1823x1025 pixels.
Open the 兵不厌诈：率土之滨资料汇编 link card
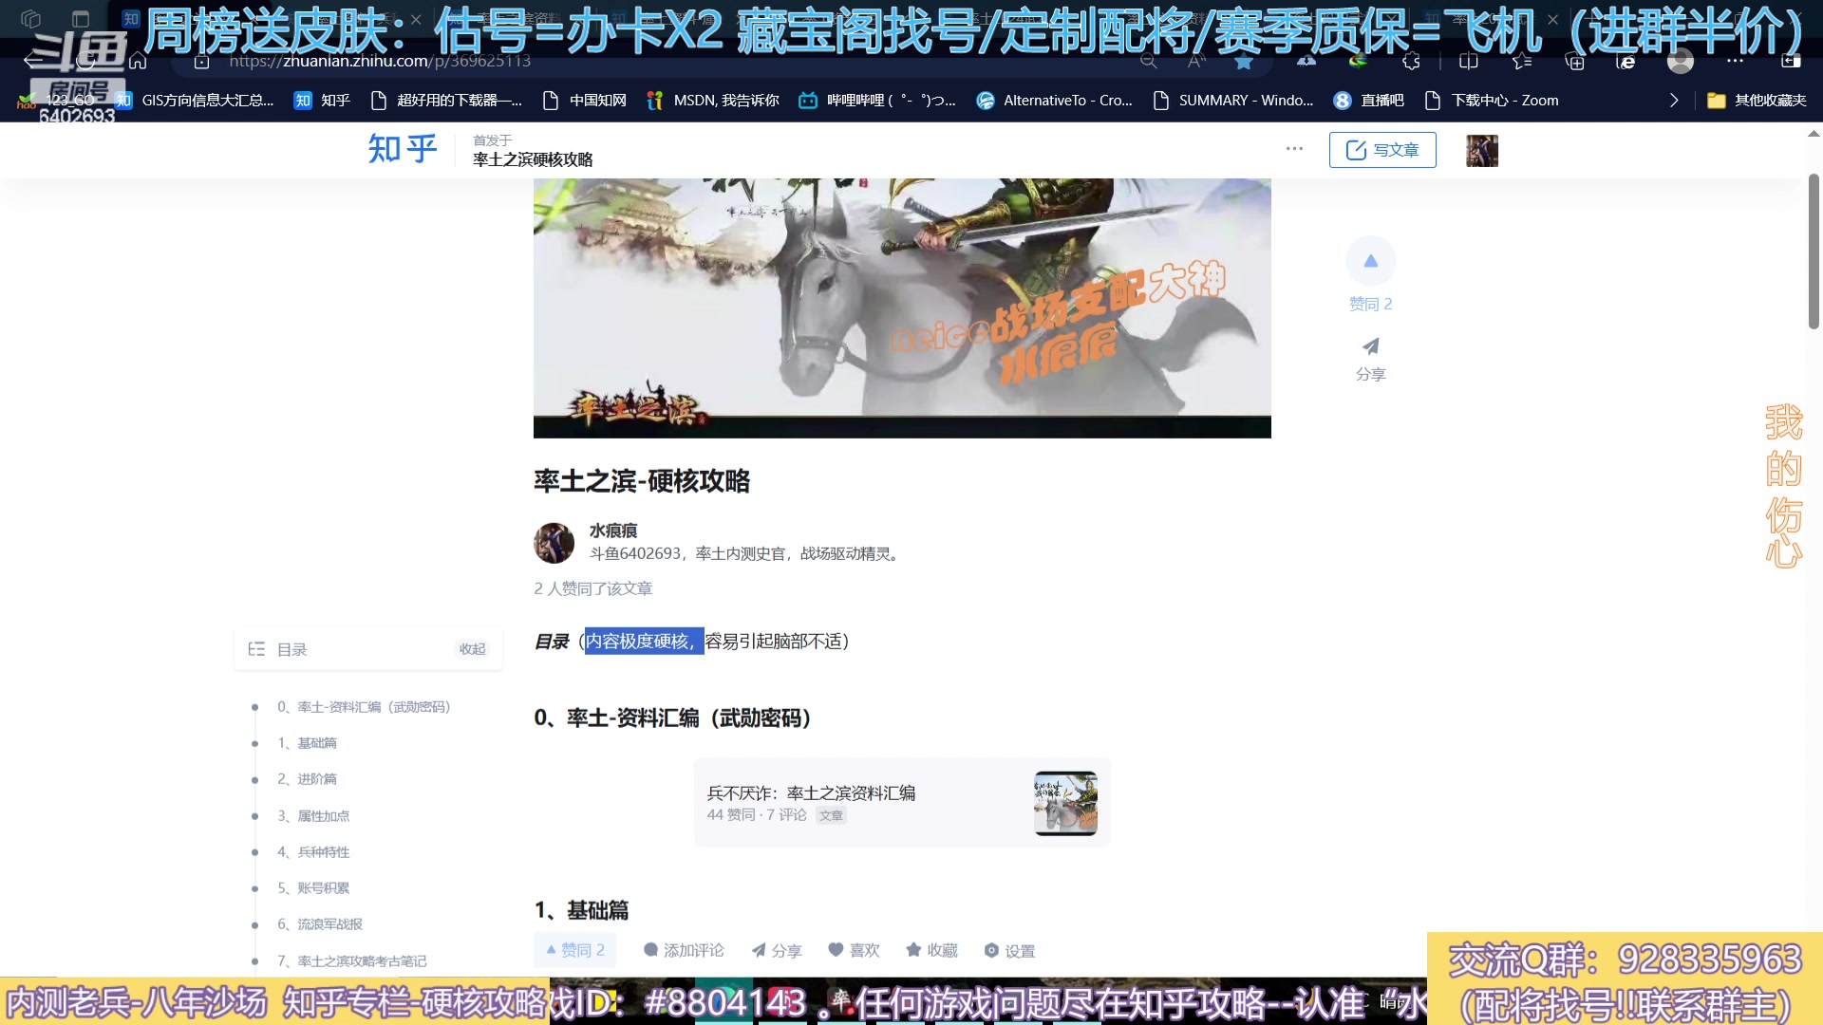click(x=902, y=803)
